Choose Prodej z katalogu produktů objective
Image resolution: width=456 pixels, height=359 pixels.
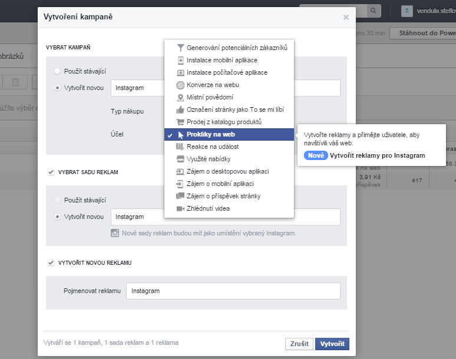click(229, 122)
